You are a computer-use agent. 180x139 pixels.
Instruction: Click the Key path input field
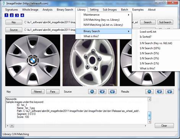pyautogui.click(x=50, y=22)
